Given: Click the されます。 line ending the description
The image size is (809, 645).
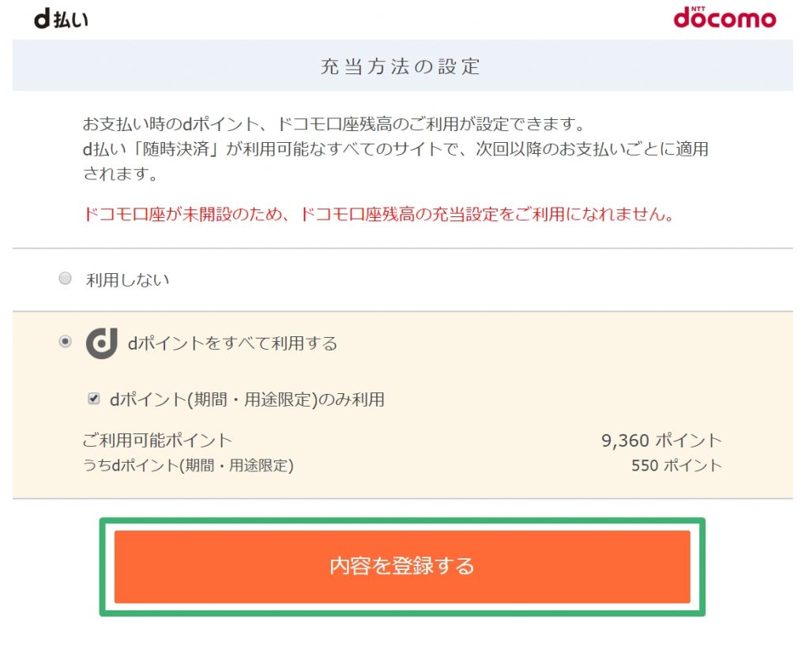Looking at the screenshot, I should [x=120, y=174].
